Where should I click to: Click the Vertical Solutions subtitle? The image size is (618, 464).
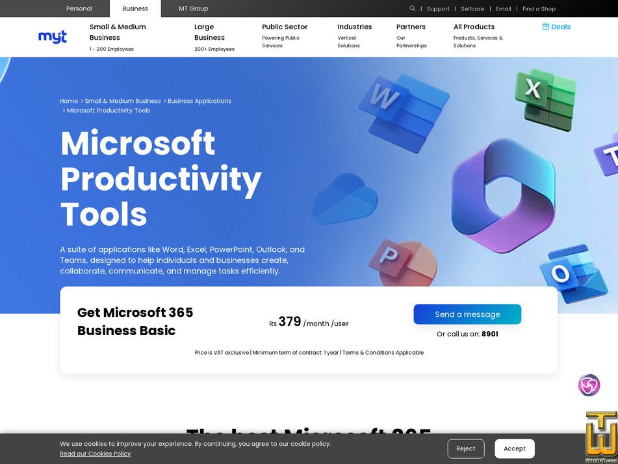pyautogui.click(x=348, y=42)
